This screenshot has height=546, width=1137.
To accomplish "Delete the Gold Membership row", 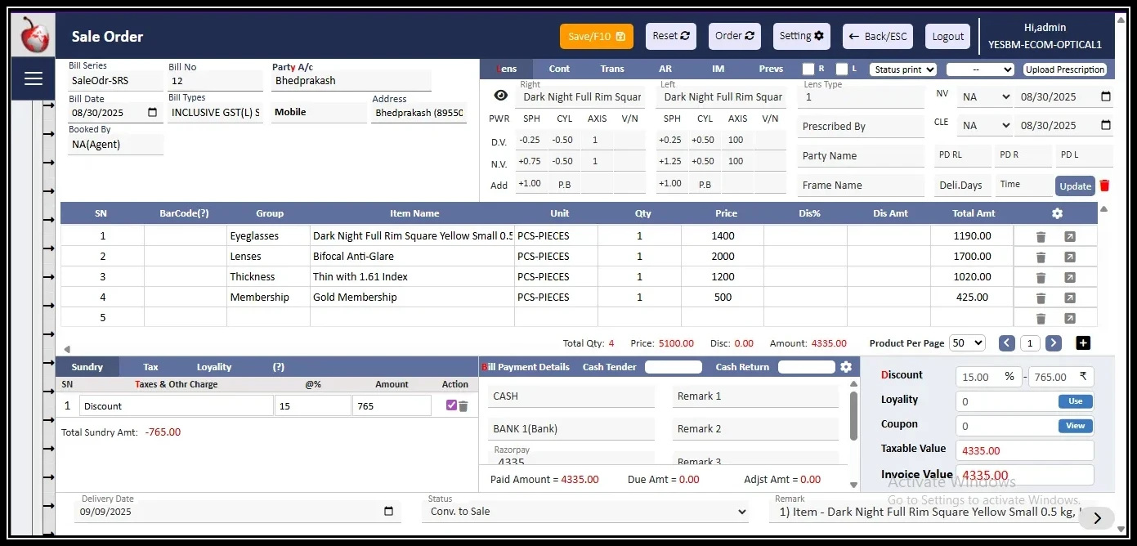I will (1040, 297).
